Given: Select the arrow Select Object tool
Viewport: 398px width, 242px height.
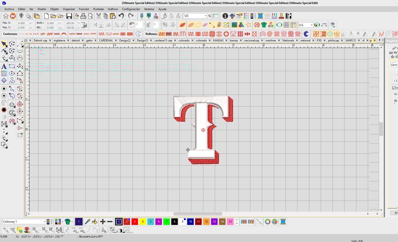Looking at the screenshot, I should click(4, 44).
